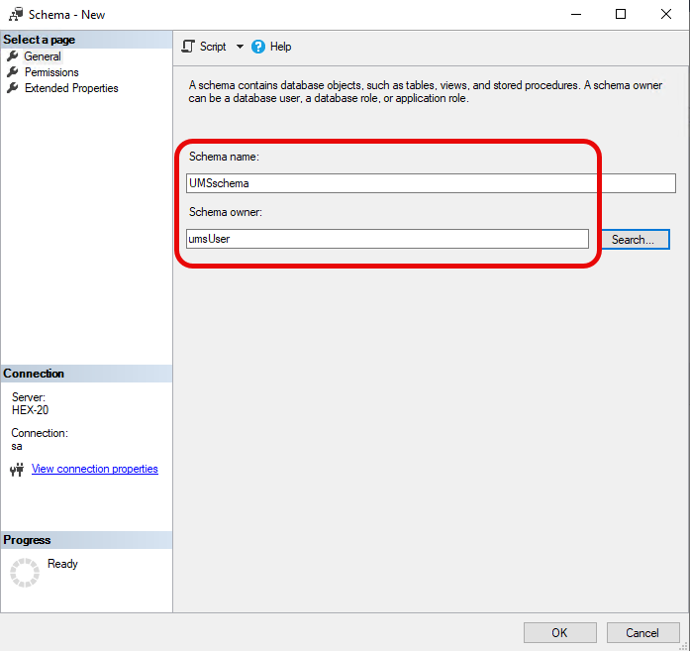
Task: Select the General page label
Action: [43, 56]
